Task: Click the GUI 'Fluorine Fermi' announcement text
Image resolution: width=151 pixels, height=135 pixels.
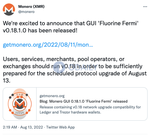Action: pos(112,23)
